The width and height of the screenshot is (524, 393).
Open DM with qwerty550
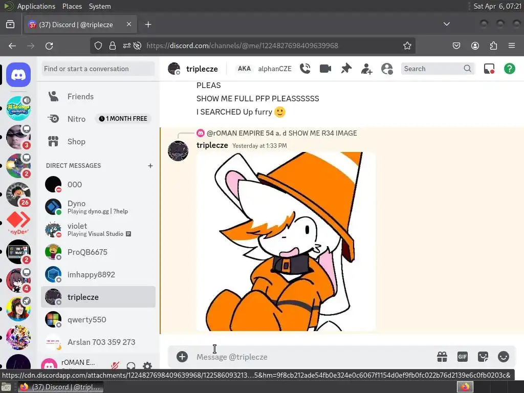98,320
